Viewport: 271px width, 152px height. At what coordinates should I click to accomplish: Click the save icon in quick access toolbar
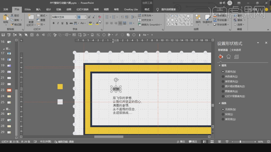(x=3, y=35)
